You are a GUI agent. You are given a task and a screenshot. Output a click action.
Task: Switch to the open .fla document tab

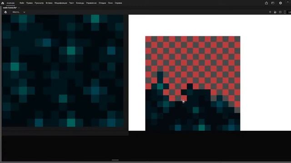(x=10, y=8)
